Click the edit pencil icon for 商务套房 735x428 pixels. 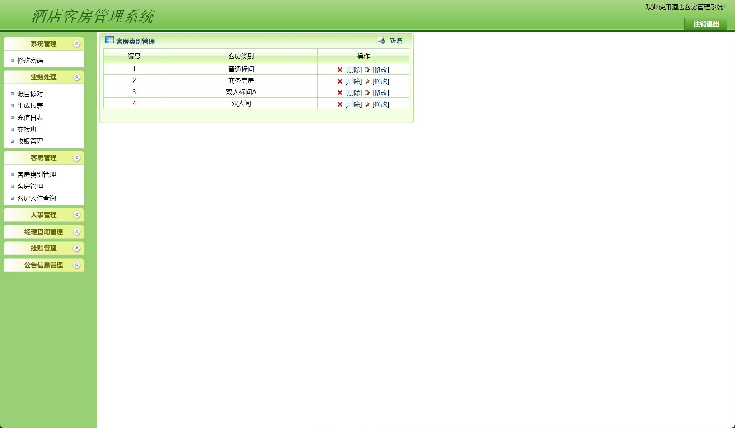(367, 81)
